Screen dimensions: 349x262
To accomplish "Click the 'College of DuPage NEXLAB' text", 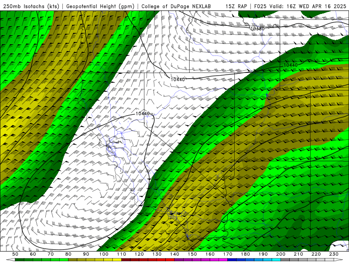I will point(176,7).
